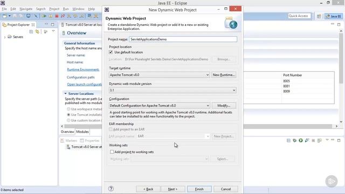Click the disabled Add project to an EAR checkbox
Viewport: 345px width, 194px height.
point(111,129)
